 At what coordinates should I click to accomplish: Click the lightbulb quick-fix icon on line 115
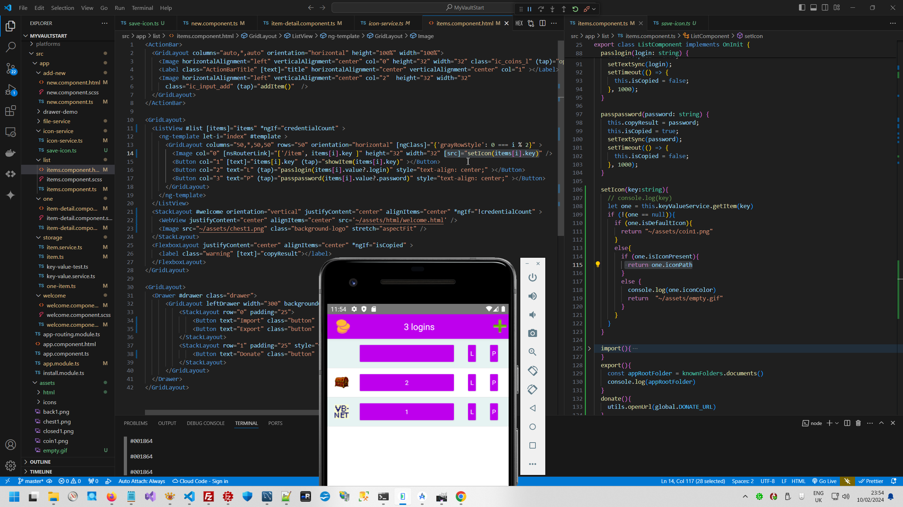[598, 264]
